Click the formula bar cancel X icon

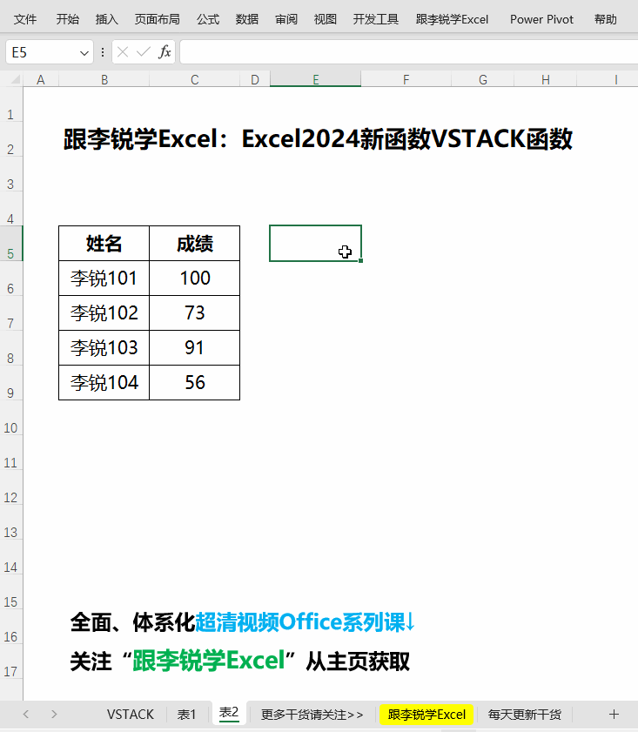(123, 52)
